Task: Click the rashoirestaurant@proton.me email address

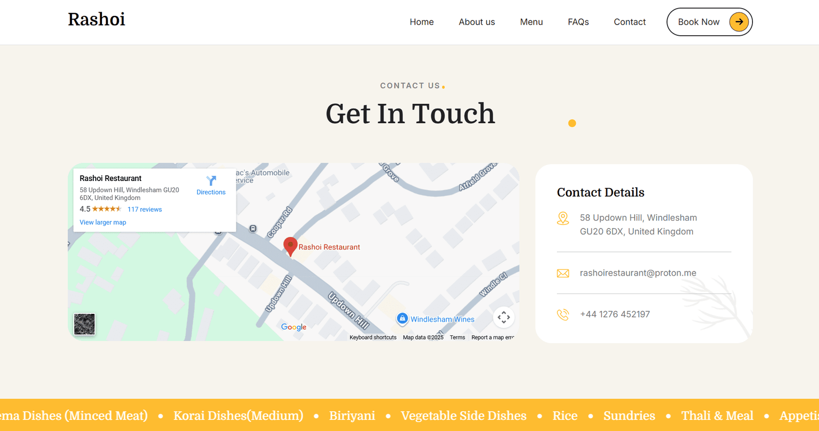Action: (638, 273)
